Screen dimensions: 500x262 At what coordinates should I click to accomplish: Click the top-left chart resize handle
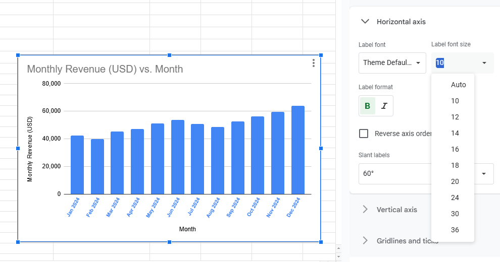coord(18,55)
